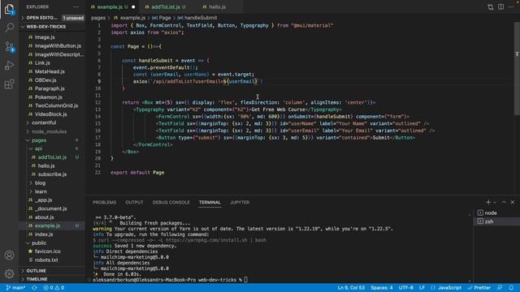Expand the contentful folder
Screen dimensions: 520x292
[52, 122]
